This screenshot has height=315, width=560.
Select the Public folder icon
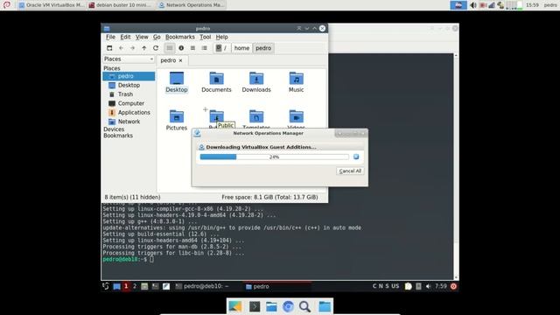[216, 117]
